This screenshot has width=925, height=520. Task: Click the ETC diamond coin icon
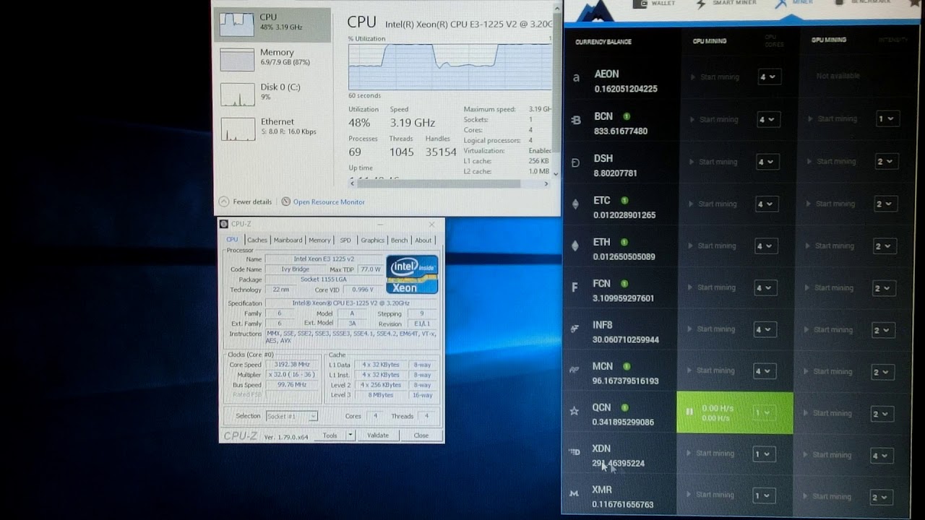point(575,204)
